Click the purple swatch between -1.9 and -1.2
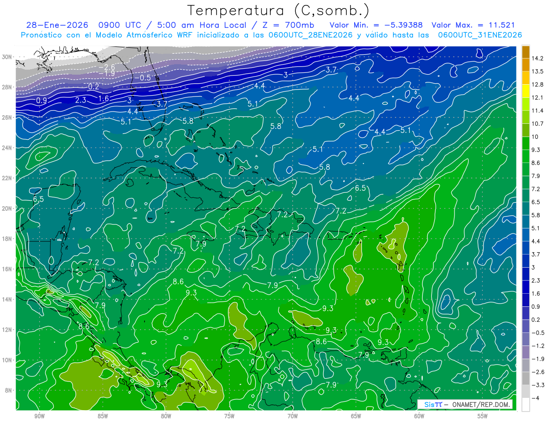Image resolution: width=547 pixels, height=422 pixels. [526, 352]
